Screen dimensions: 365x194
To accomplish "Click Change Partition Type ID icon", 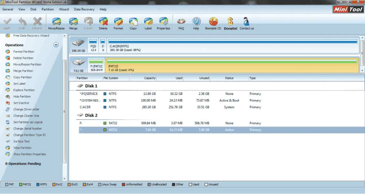I will click(x=8, y=135).
